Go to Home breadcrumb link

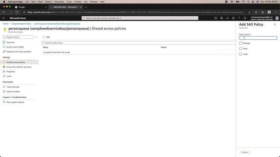pyautogui.click(x=6, y=24)
